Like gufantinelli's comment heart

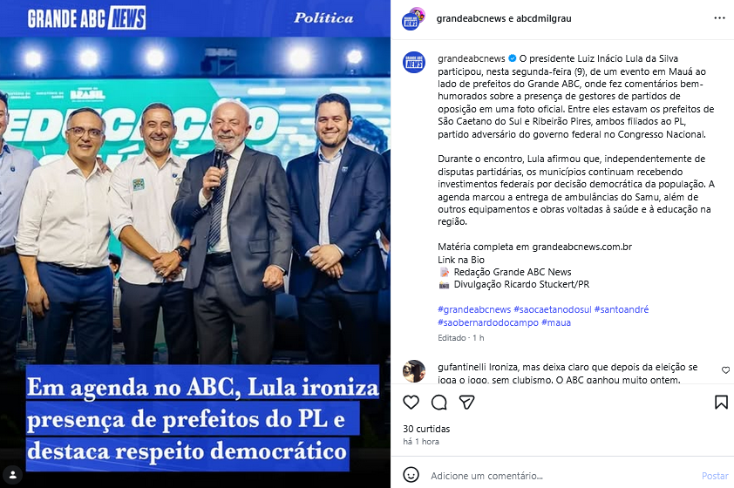click(725, 370)
